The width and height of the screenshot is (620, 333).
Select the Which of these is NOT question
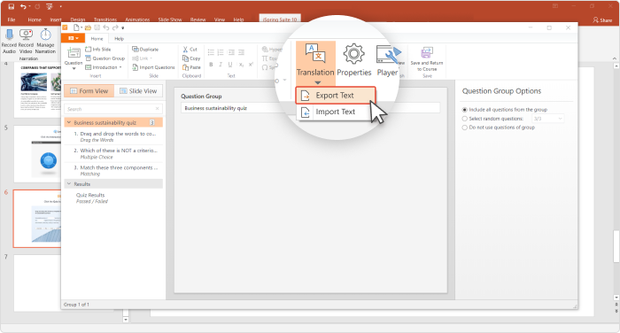114,153
